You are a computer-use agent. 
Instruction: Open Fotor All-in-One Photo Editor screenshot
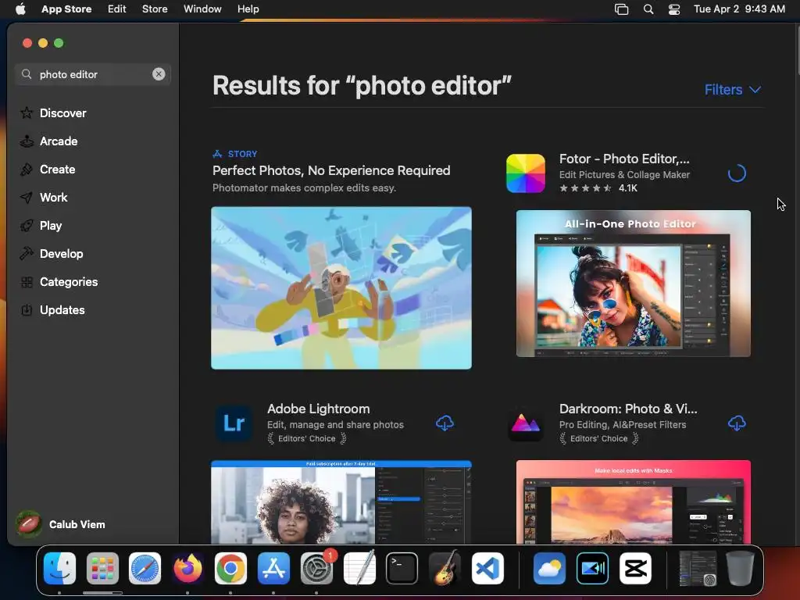(x=633, y=284)
